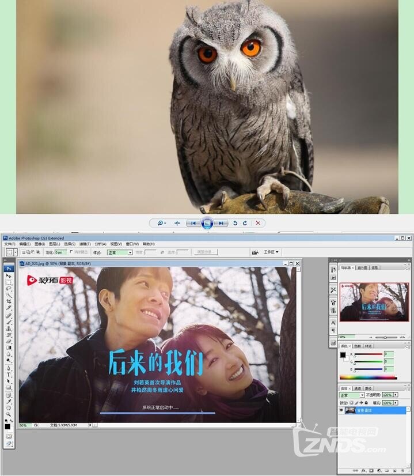The width and height of the screenshot is (414, 476).
Task: Delete photo with red X in viewer
Action: (258, 223)
